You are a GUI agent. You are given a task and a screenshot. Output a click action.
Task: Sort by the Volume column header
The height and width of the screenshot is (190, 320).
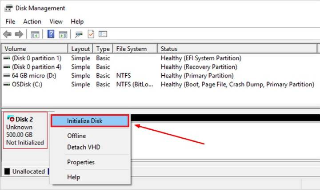click(35, 49)
